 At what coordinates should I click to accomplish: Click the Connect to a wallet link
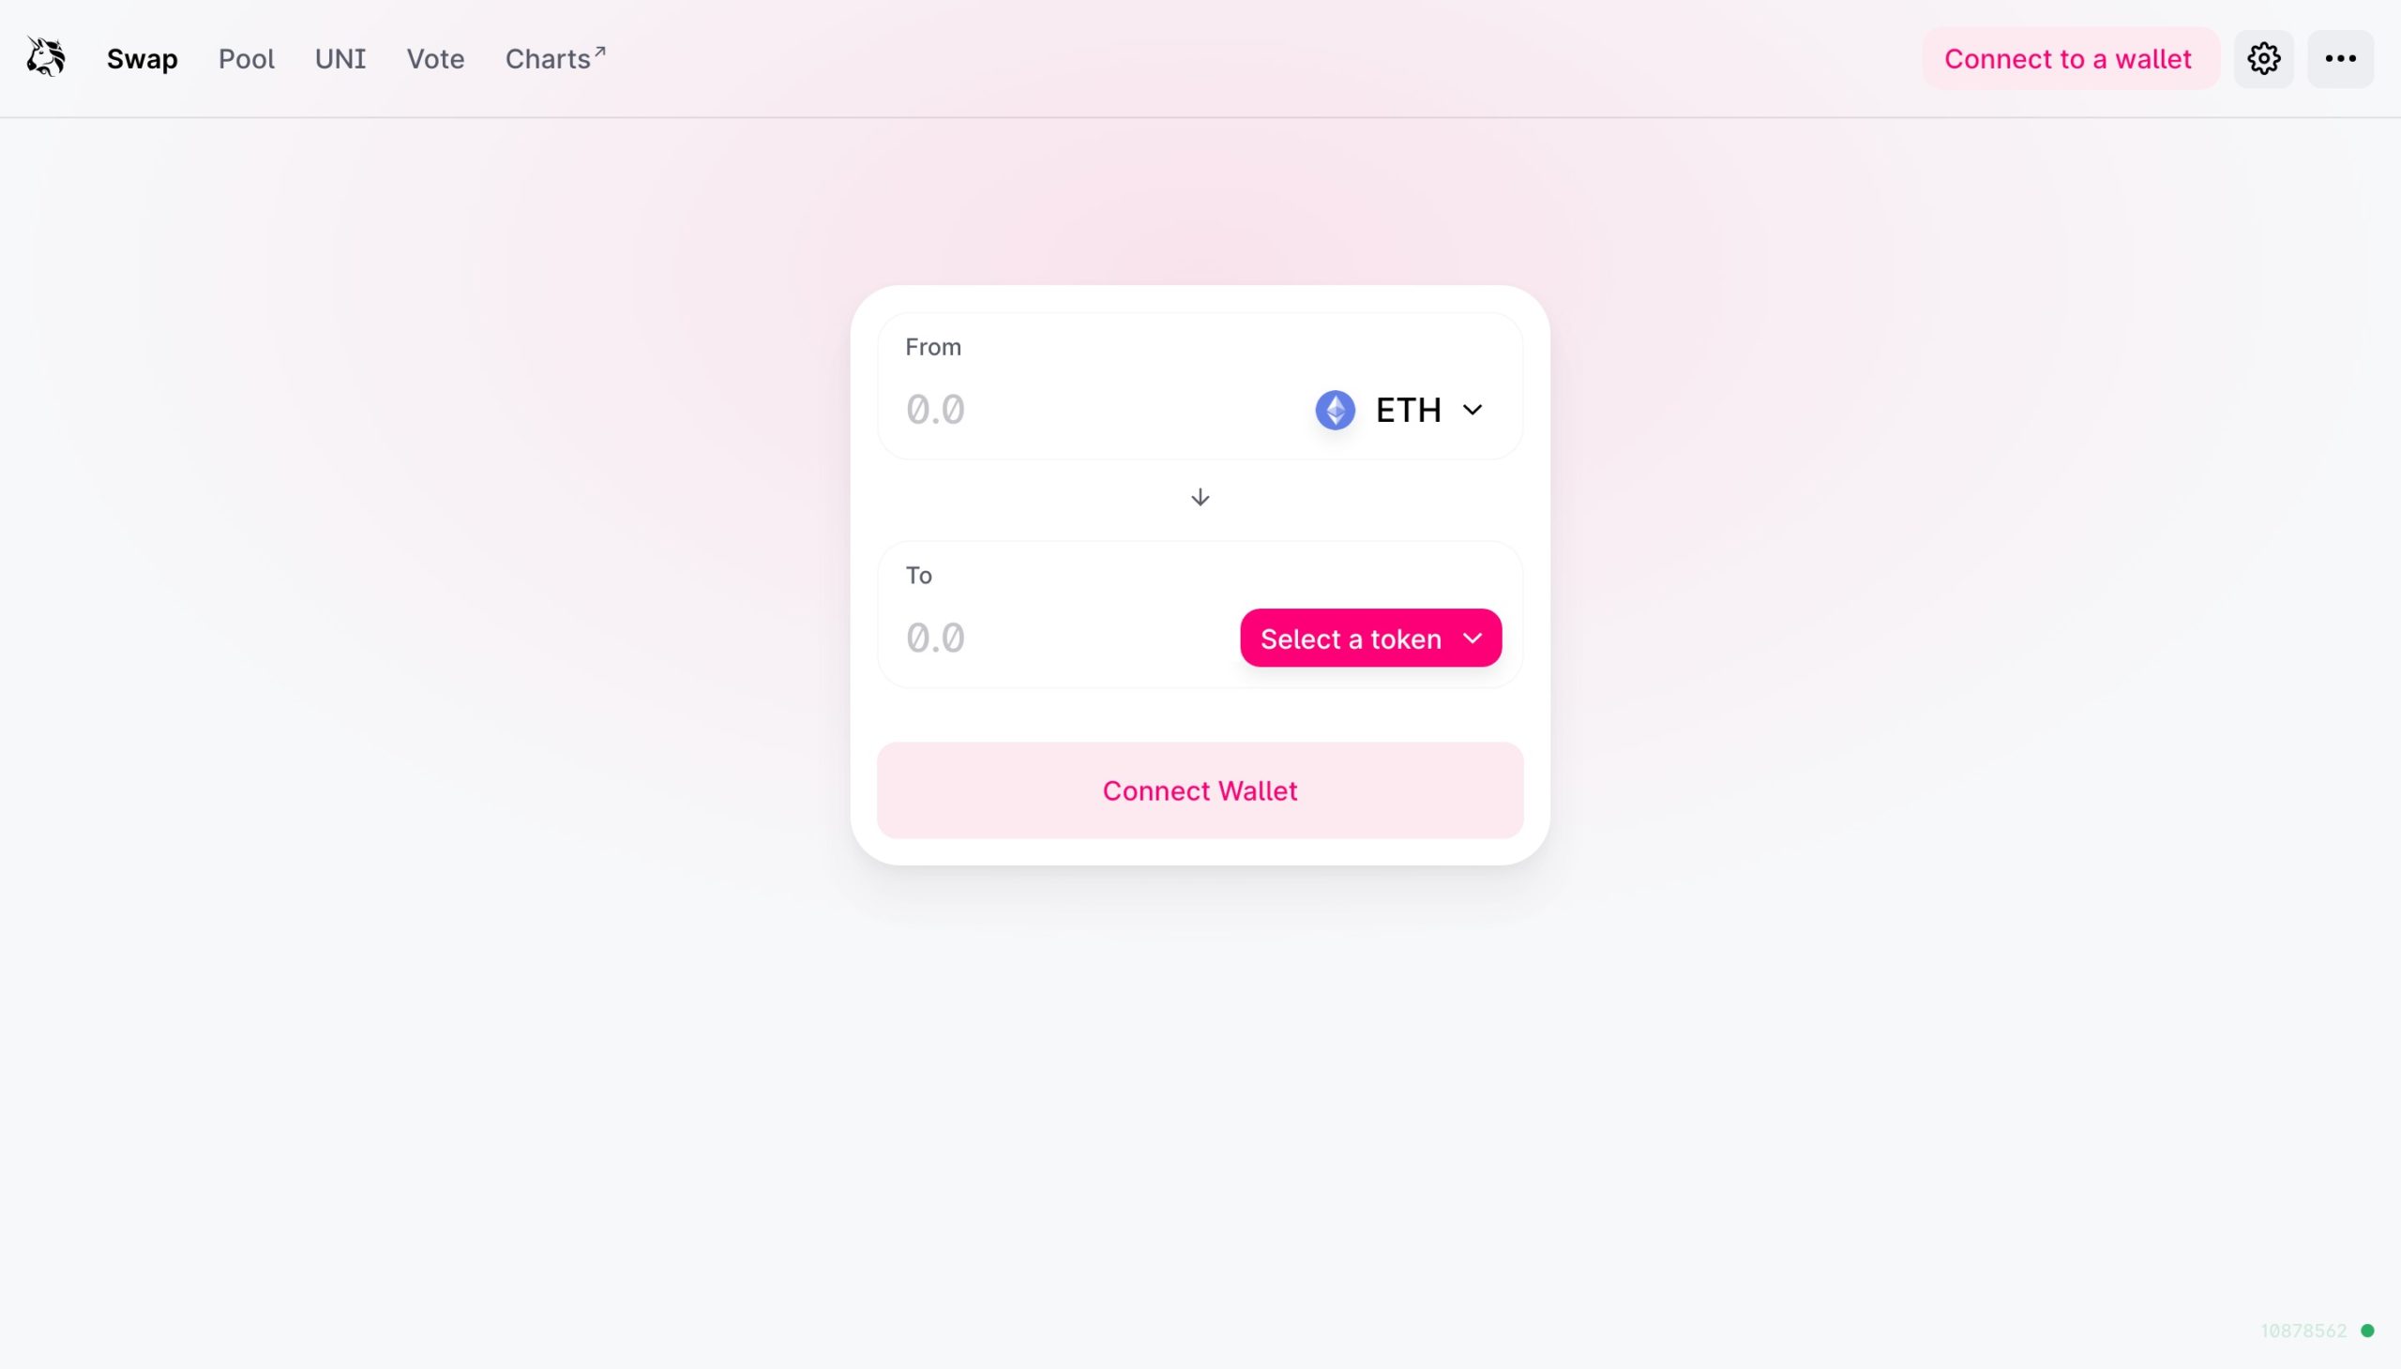tap(2066, 56)
